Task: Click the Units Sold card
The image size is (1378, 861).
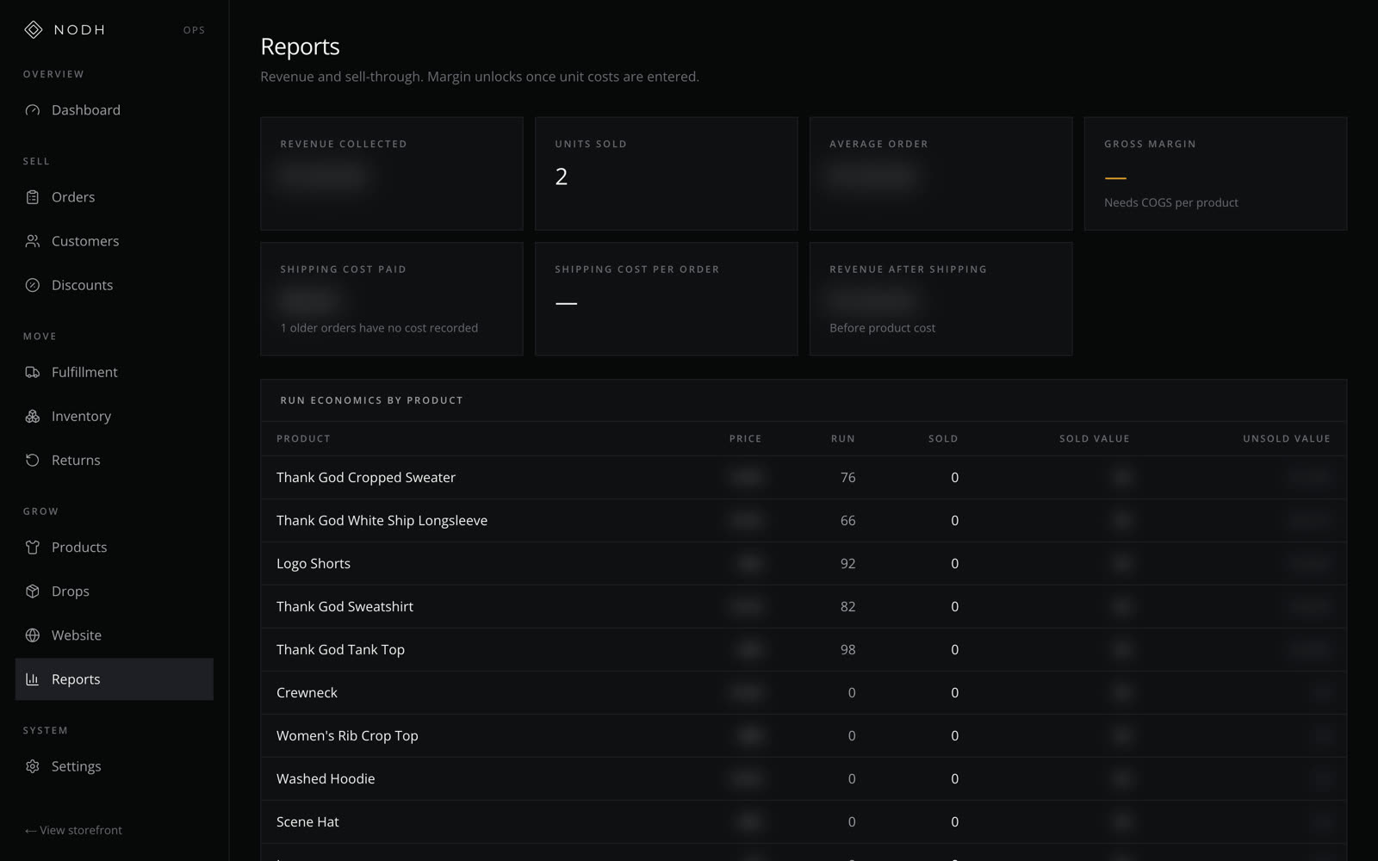Action: tap(667, 174)
